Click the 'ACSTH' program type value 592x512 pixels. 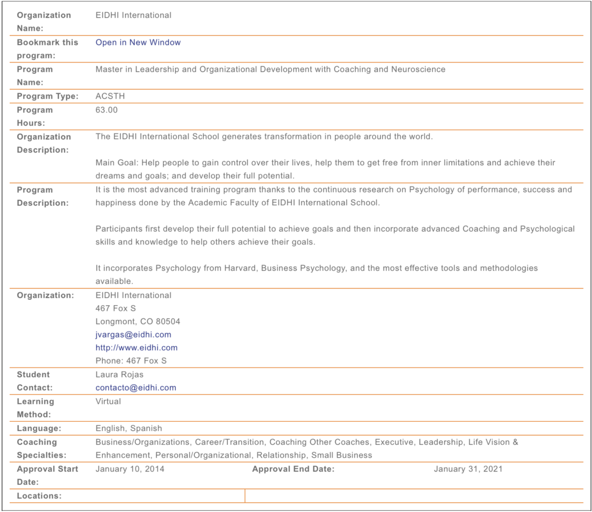[x=110, y=96]
